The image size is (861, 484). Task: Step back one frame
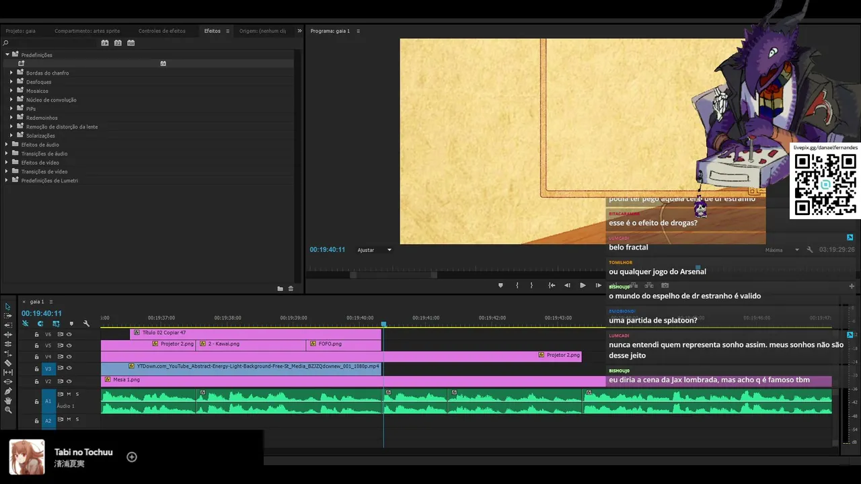coord(567,285)
